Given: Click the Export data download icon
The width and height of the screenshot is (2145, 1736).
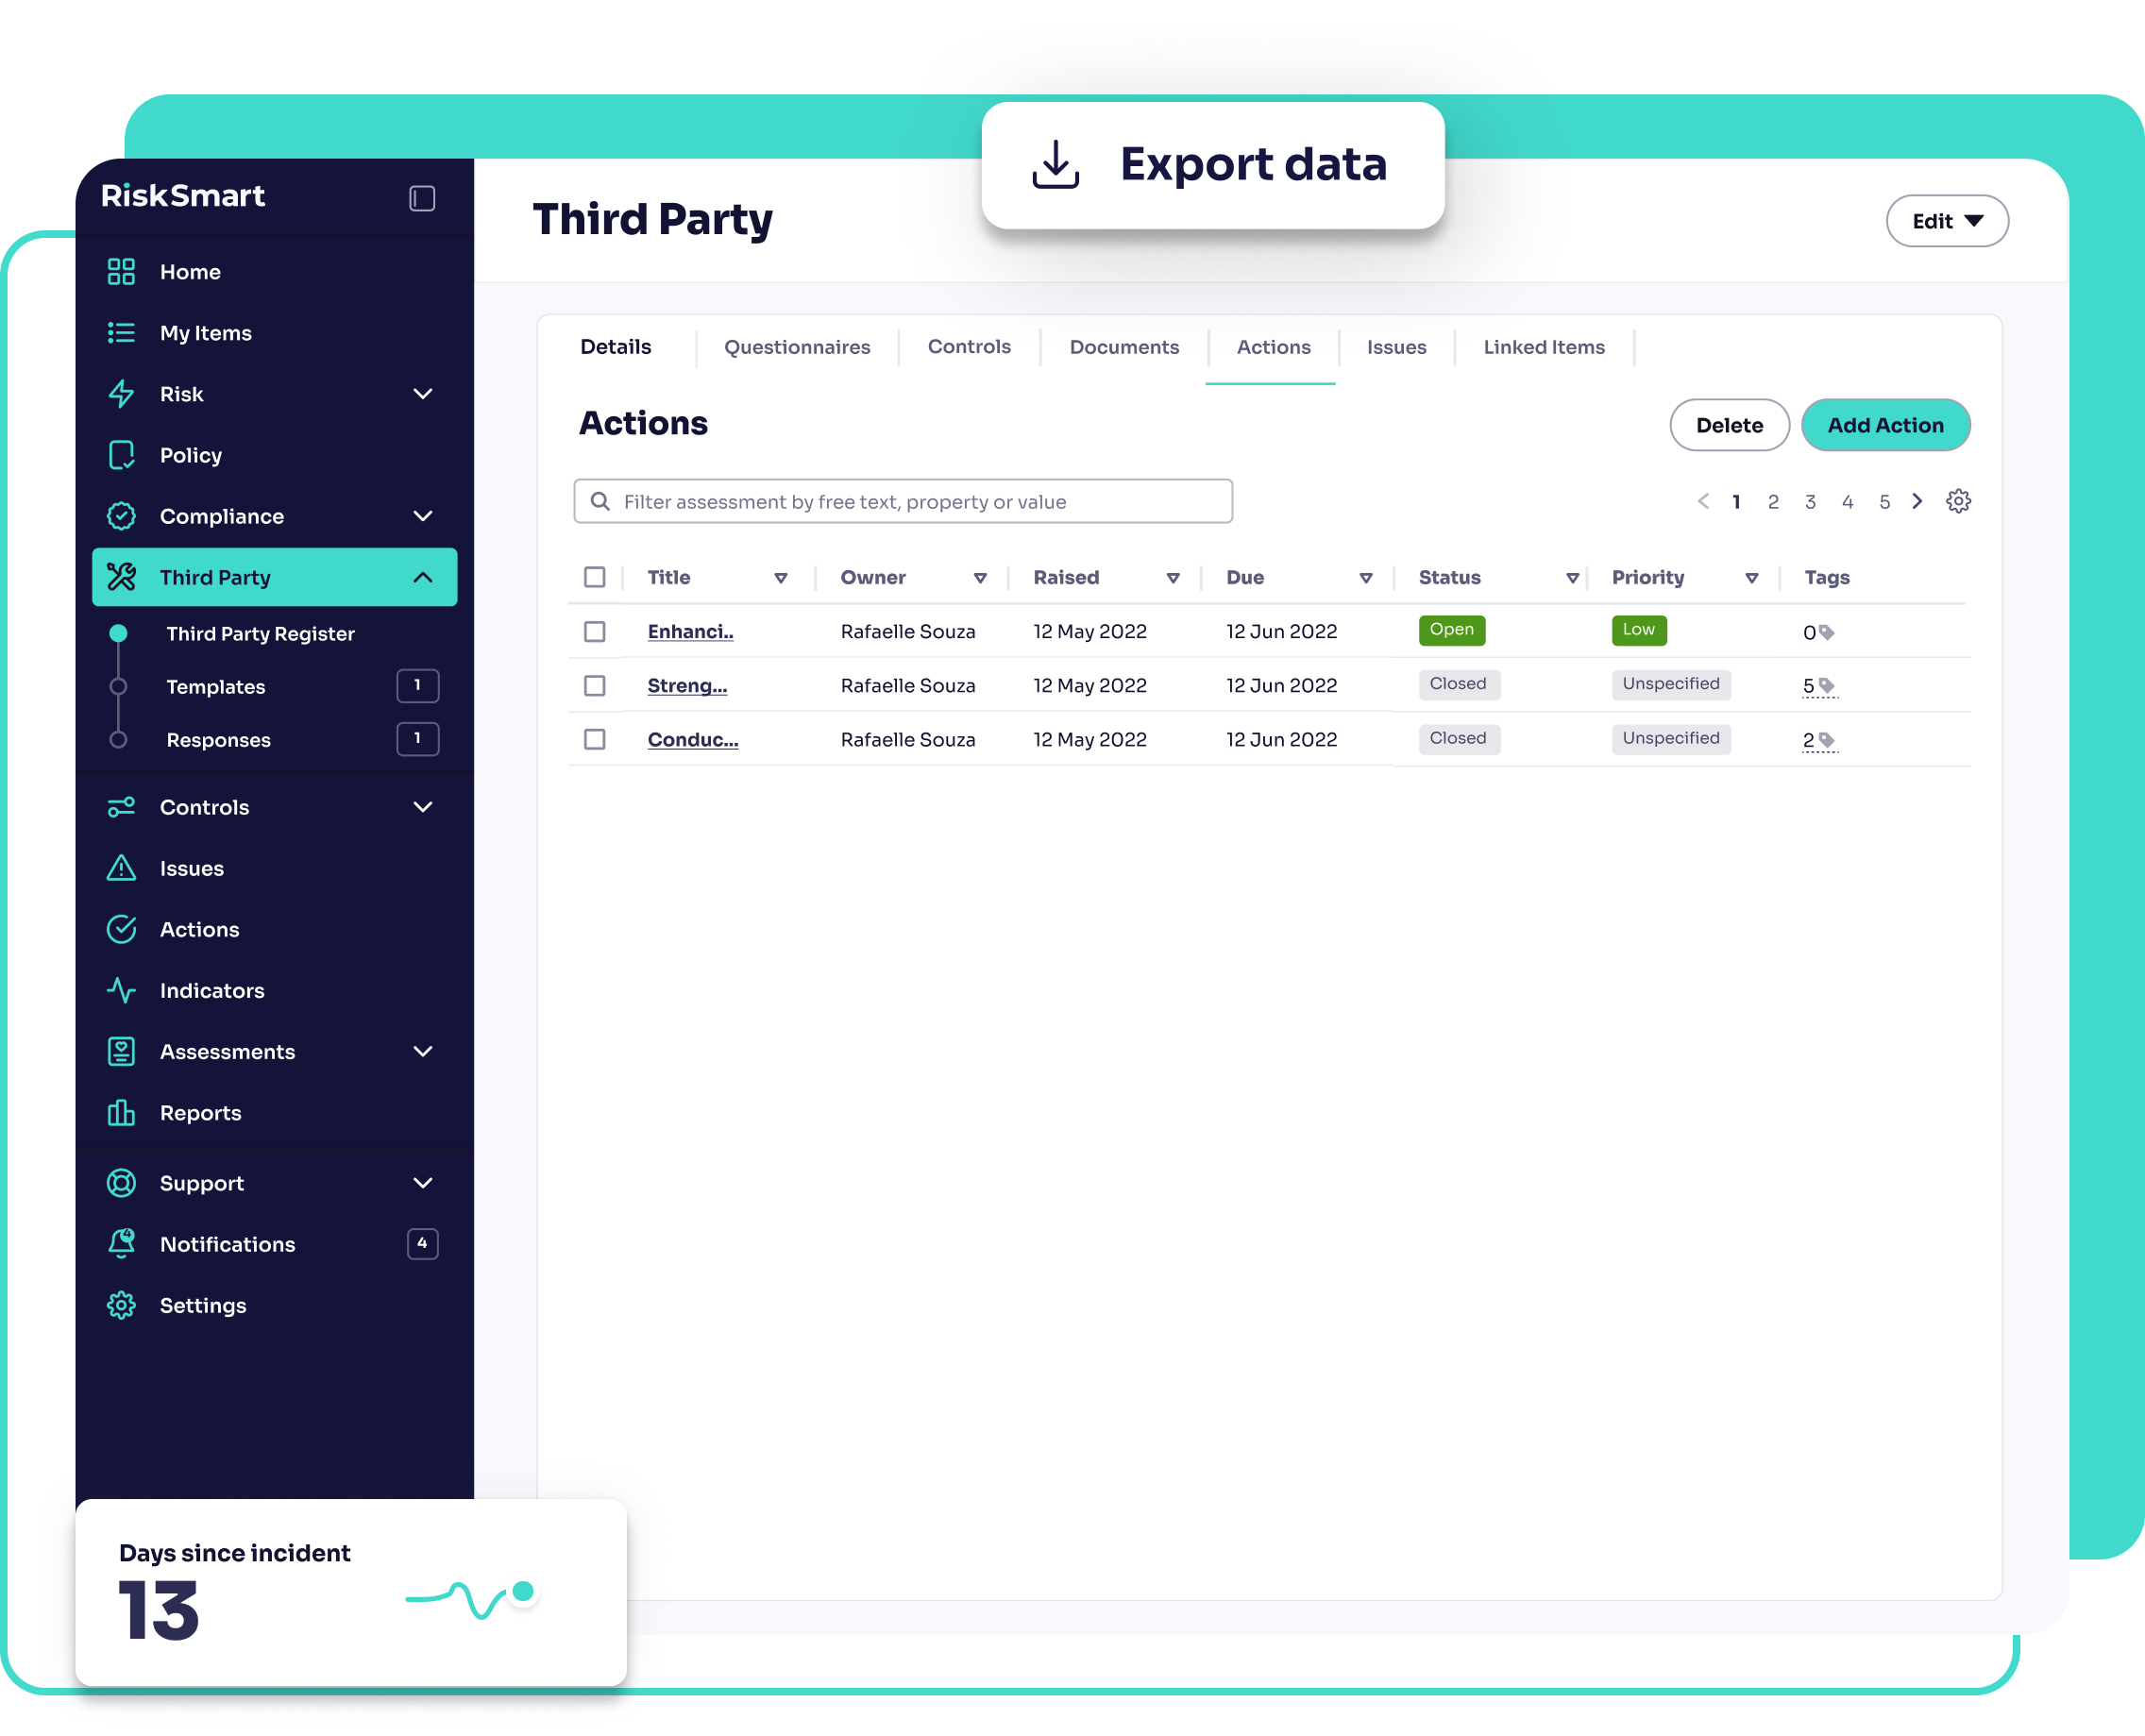Looking at the screenshot, I should coord(1055,164).
